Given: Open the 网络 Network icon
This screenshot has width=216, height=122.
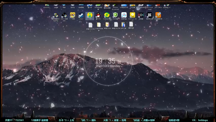Looking at the screenshot, I should point(64,6).
